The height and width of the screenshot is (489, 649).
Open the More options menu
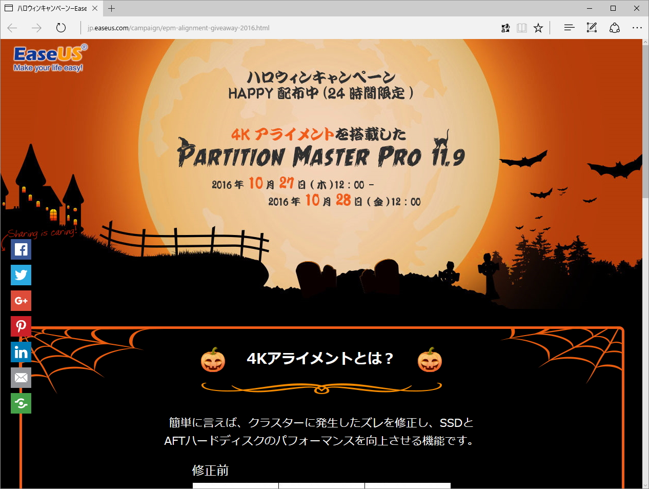point(637,28)
